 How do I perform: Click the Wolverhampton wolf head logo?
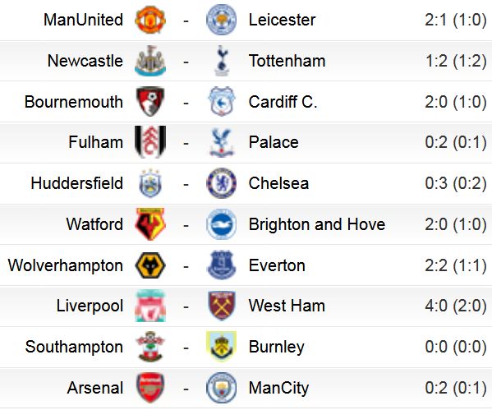tap(150, 265)
